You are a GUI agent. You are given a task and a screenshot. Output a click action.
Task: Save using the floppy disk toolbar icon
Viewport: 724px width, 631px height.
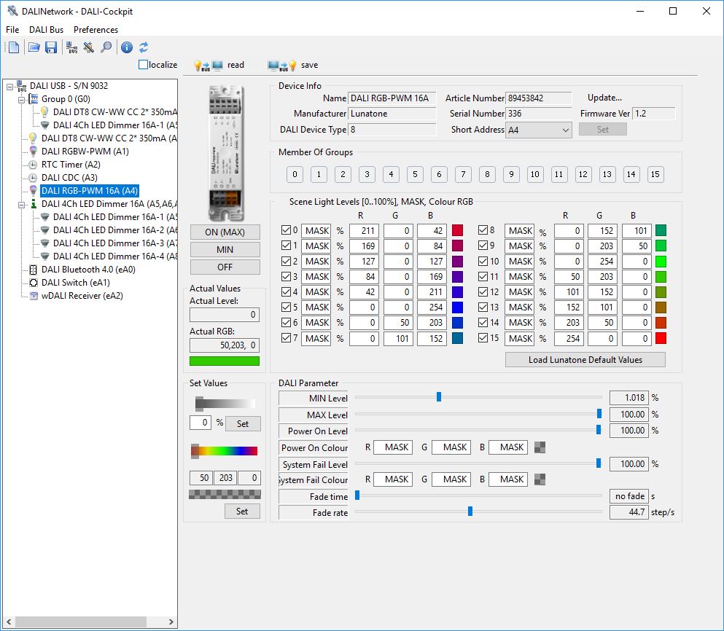point(51,47)
